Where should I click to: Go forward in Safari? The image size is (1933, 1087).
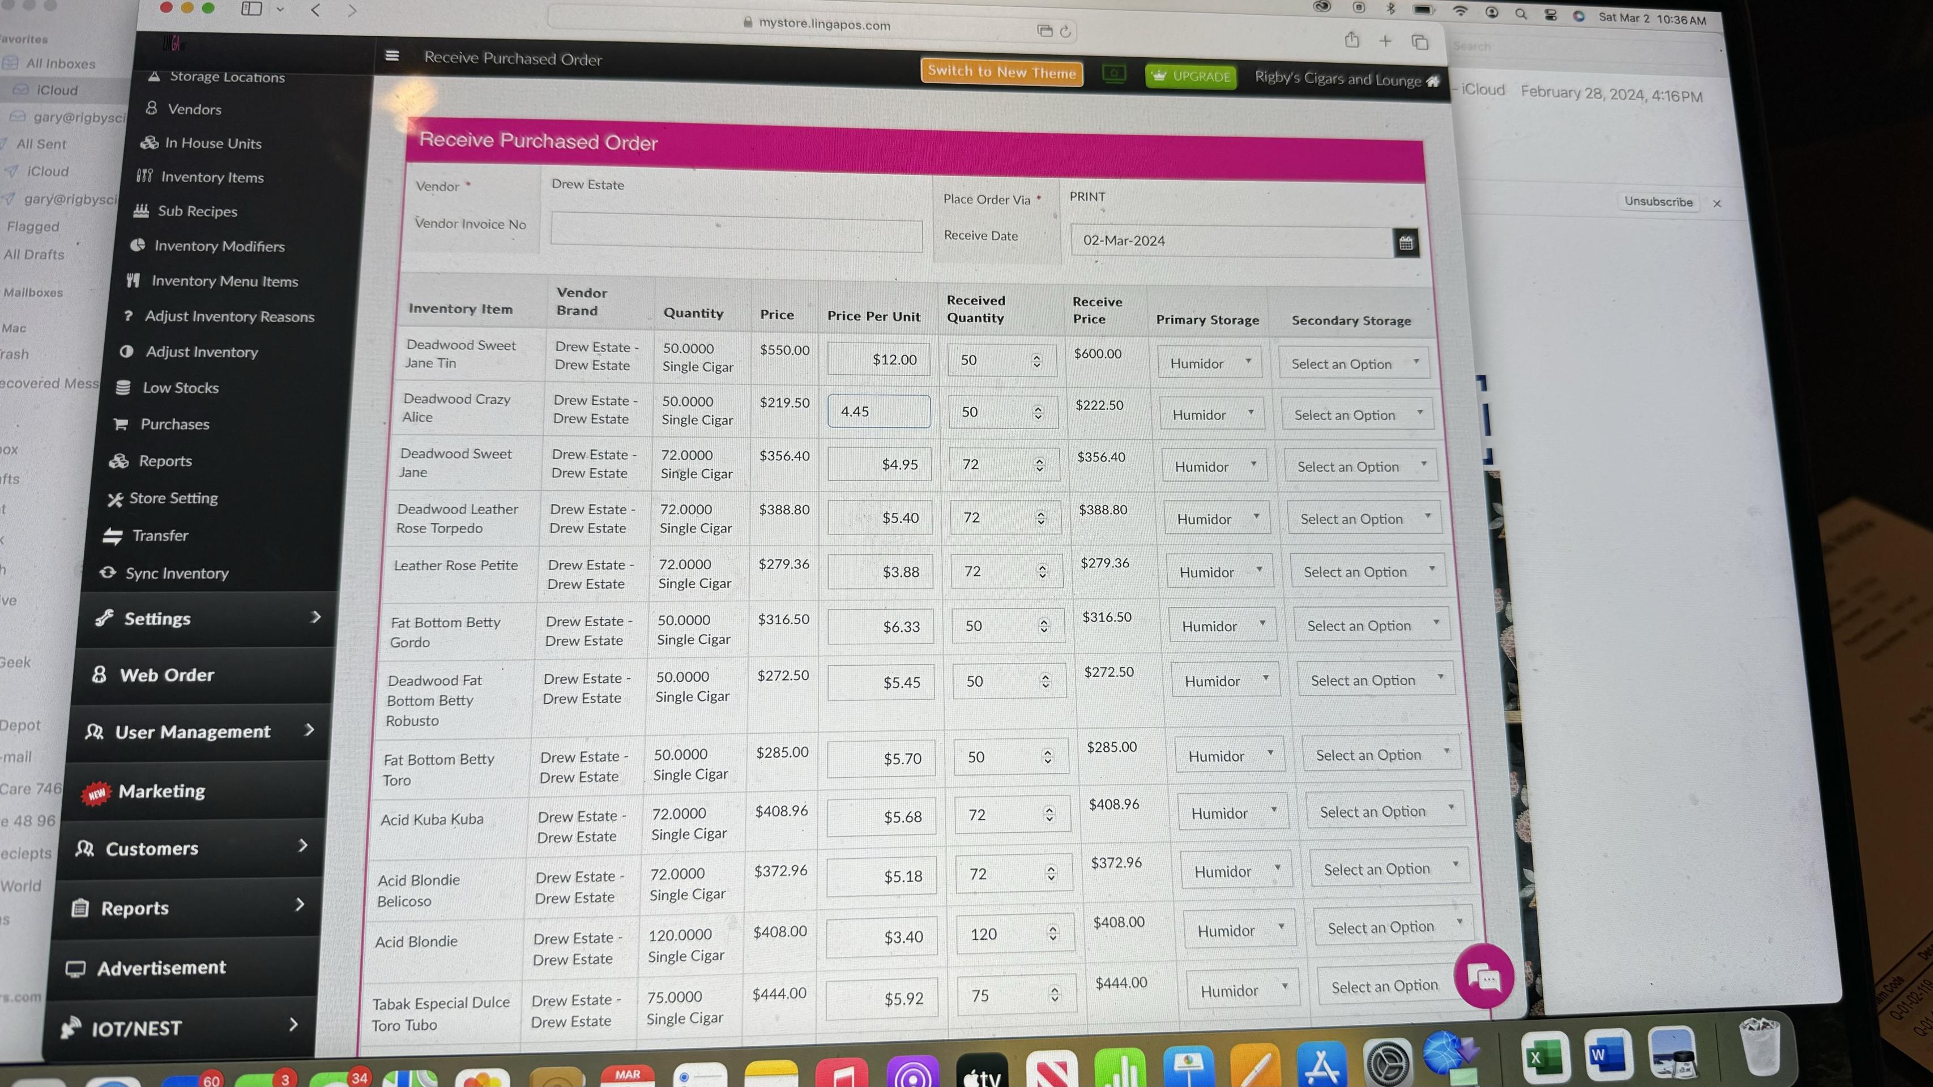click(352, 11)
